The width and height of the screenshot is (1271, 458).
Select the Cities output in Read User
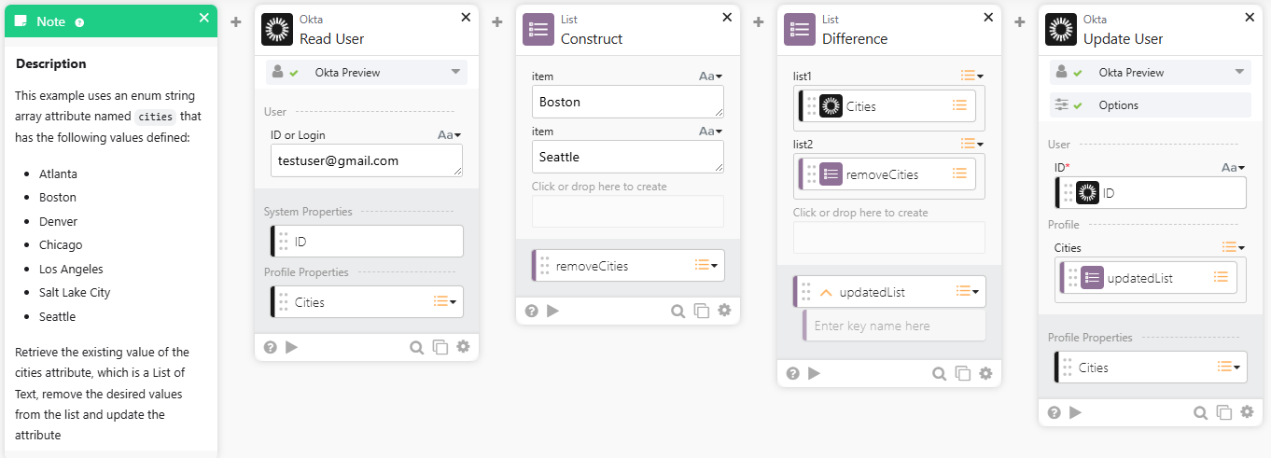[x=367, y=302]
